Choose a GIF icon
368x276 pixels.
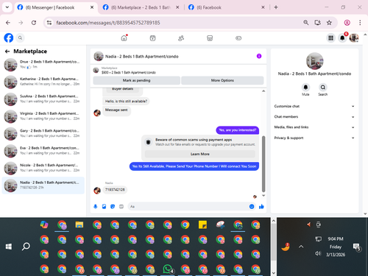coord(121,207)
